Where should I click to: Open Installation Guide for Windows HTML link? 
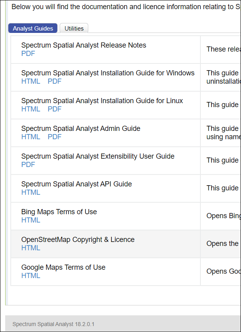click(31, 81)
